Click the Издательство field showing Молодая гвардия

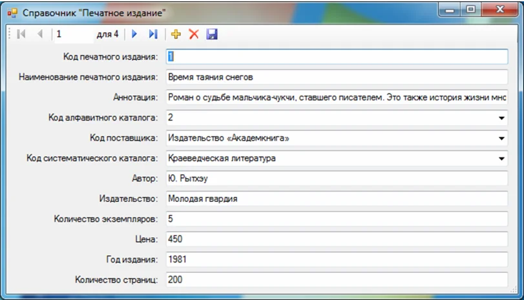click(x=336, y=199)
